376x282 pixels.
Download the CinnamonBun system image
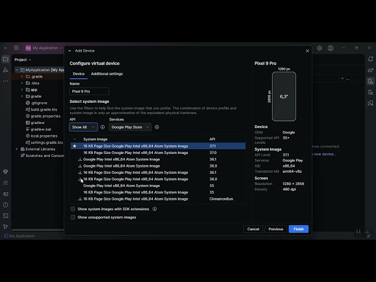[80, 199]
